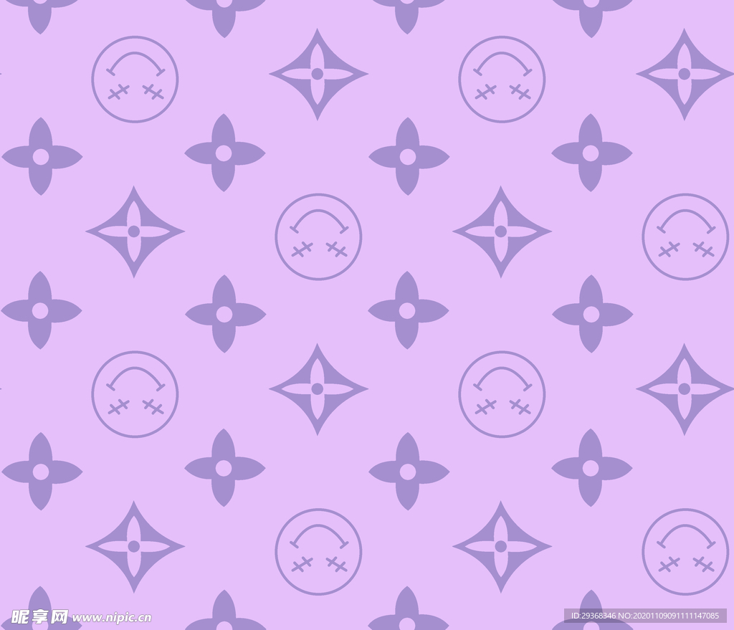Click the four-petal flower directly below the center smiley
The image size is (734, 630).
pyautogui.click(x=225, y=314)
